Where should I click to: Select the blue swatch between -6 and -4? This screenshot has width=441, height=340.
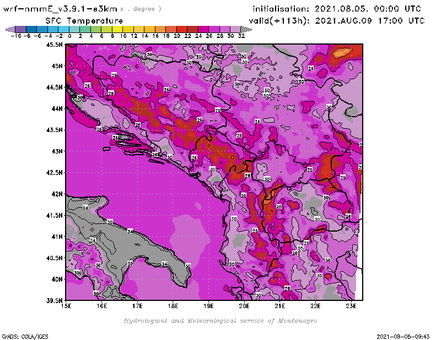pos(42,29)
